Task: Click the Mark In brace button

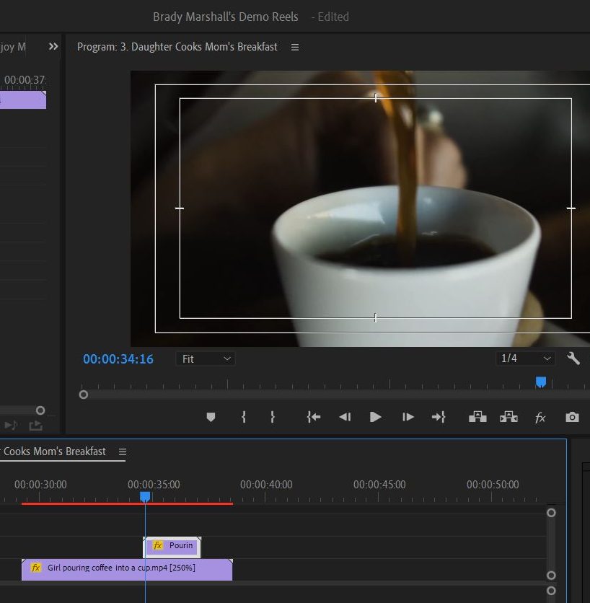Action: pos(244,417)
